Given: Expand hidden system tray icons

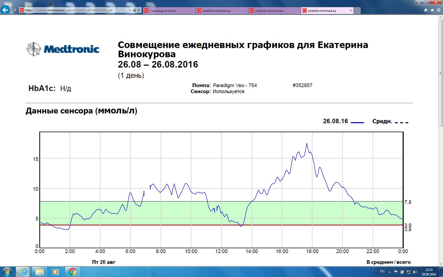Looking at the screenshot, I should [x=389, y=272].
